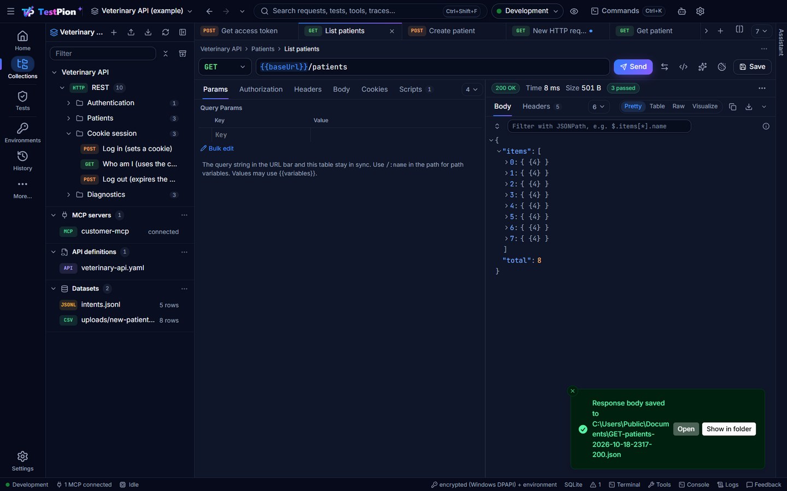Click the refresh icon in collections panel
Image resolution: width=787 pixels, height=491 pixels.
pos(166,32)
